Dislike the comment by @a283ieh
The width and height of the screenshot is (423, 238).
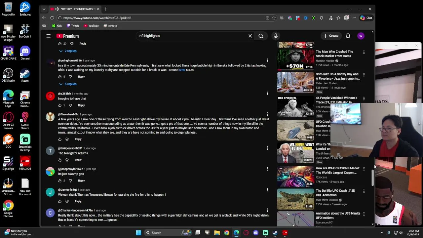pyautogui.click(x=70, y=105)
